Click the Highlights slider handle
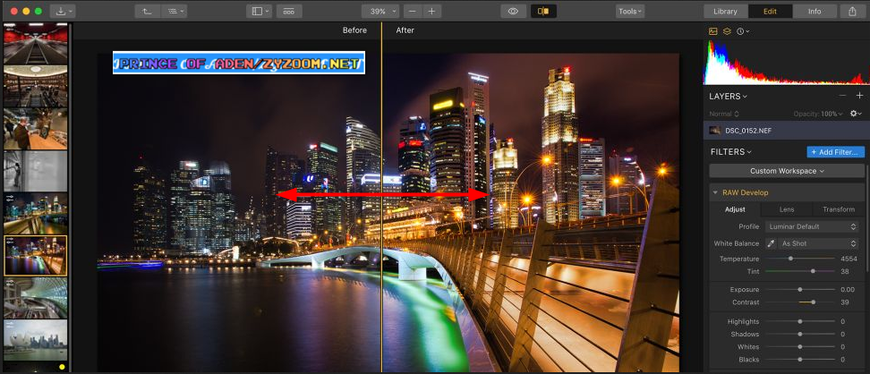Screen dimensions: 870x374 tap(800, 321)
